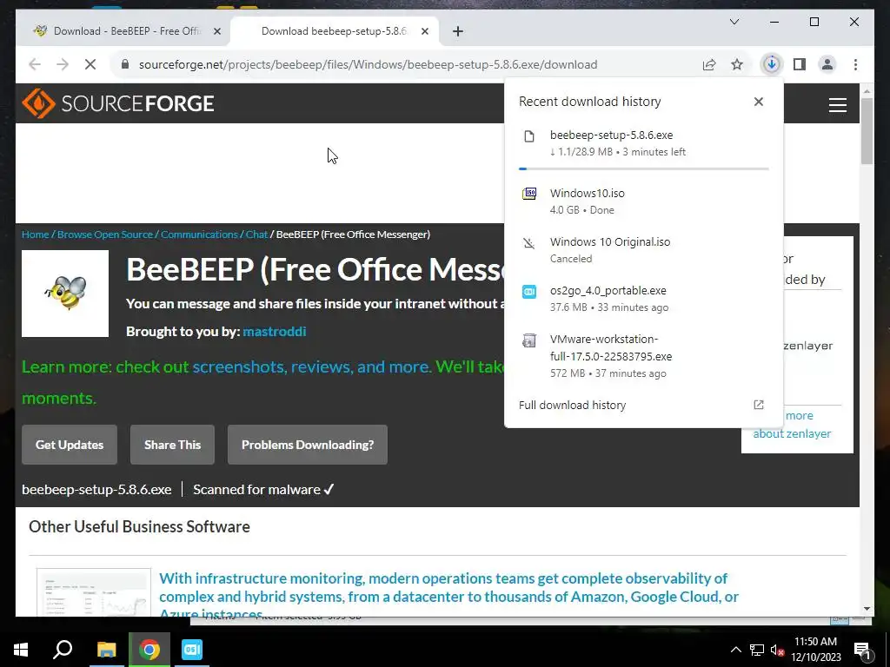Select the Windows 10 Original.iso entry

tap(644, 250)
